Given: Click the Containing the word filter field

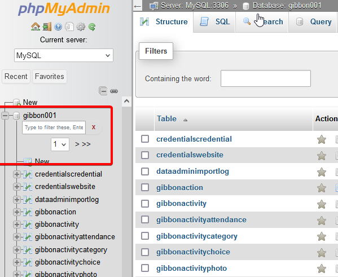Looking at the screenshot, I should (266, 78).
